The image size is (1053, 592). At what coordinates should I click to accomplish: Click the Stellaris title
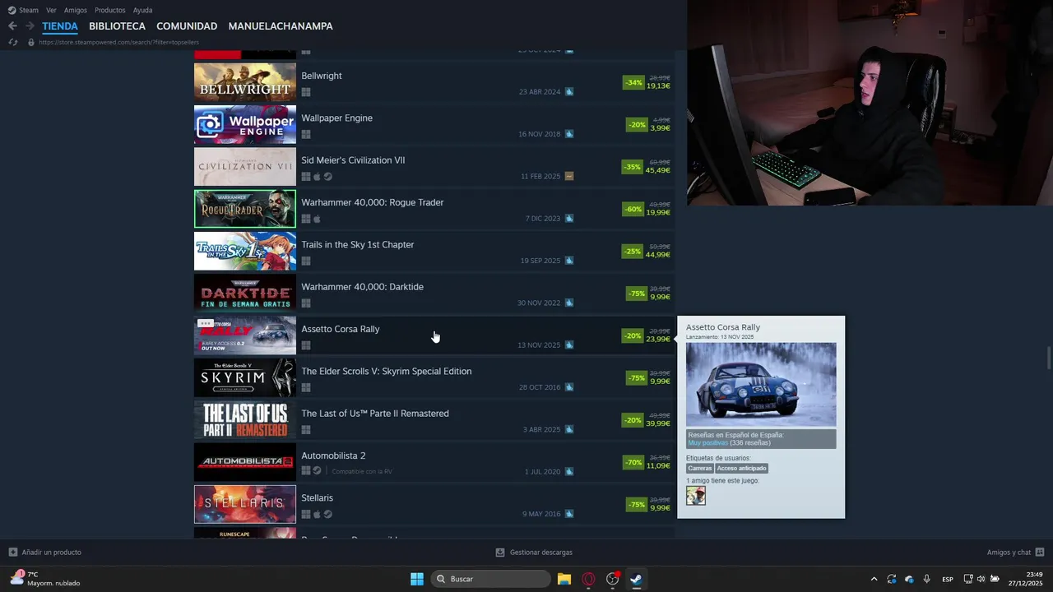[x=318, y=497]
